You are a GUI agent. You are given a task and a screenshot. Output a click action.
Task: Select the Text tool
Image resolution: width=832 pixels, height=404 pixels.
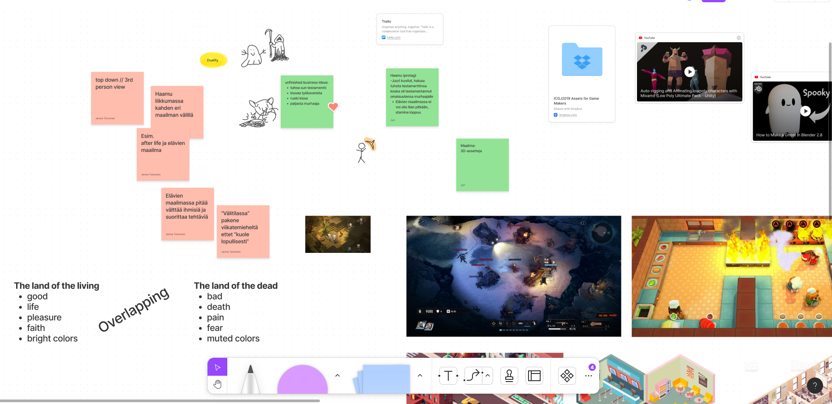pos(448,376)
